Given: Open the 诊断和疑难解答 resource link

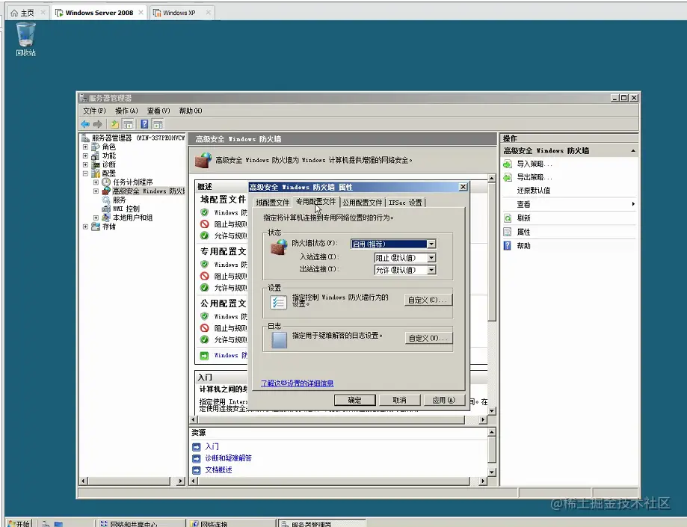Looking at the screenshot, I should pyautogui.click(x=228, y=458).
